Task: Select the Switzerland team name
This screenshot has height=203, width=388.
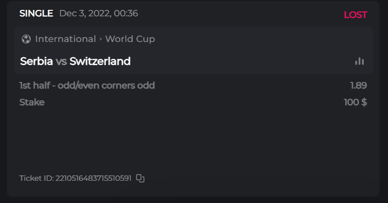Action: [x=100, y=61]
